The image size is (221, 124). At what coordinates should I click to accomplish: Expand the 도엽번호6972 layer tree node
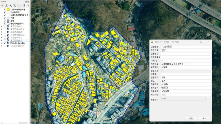point(2,26)
